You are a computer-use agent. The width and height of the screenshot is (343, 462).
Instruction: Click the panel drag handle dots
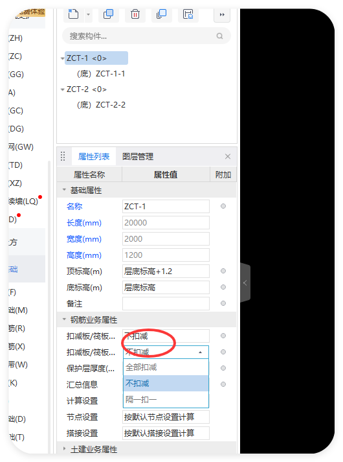(63, 156)
